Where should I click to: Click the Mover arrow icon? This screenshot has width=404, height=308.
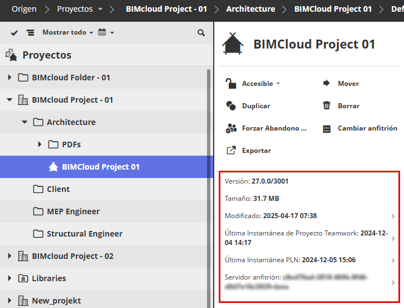(327, 84)
